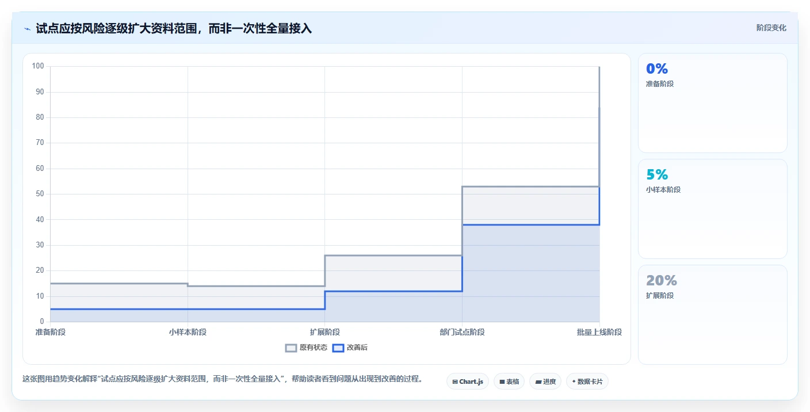The image size is (810, 412).
Task: Click the caption text below the chart
Action: click(x=222, y=379)
